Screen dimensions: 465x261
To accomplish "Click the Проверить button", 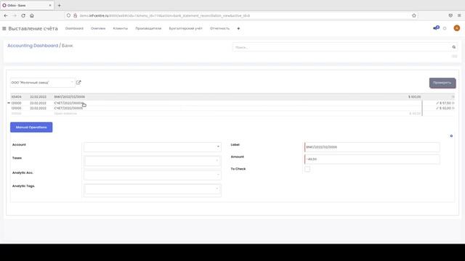I will pyautogui.click(x=442, y=83).
